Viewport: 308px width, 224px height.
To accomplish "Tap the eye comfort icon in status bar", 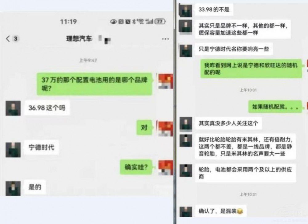I will click(x=114, y=22).
